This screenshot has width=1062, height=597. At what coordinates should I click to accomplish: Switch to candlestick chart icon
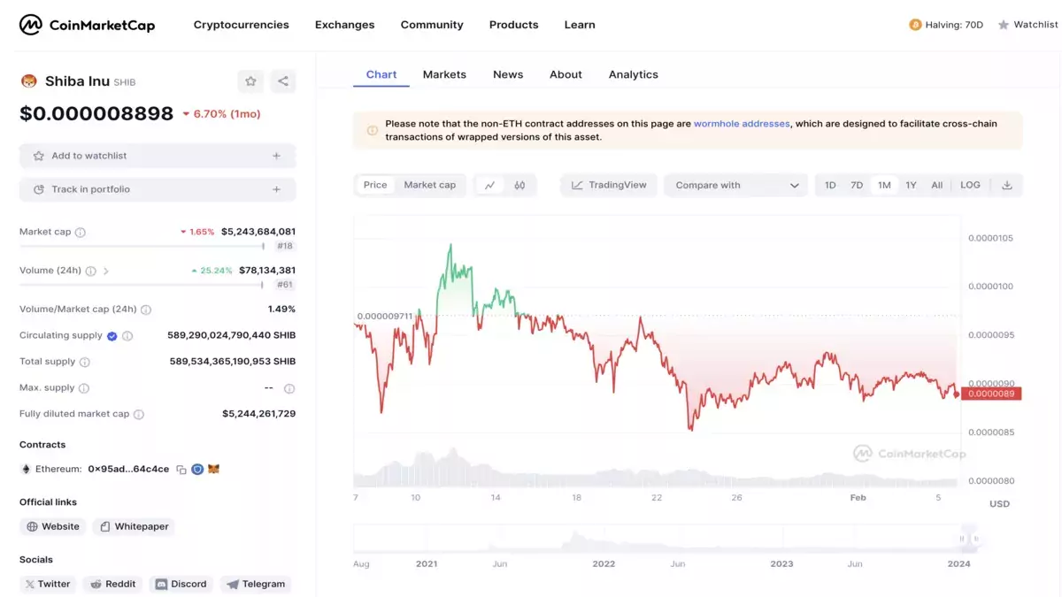tap(519, 185)
